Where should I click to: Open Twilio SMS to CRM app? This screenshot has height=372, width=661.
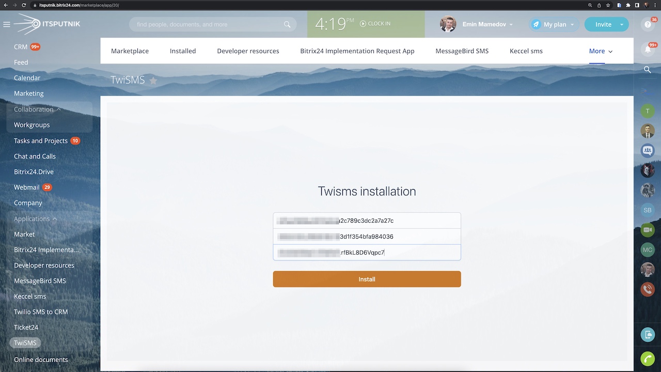[x=41, y=312]
